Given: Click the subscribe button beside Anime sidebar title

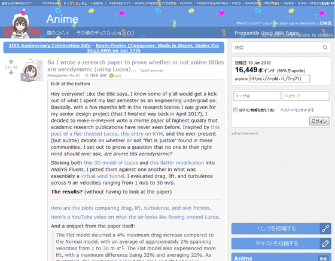Looking at the screenshot, I should [323, 259].
